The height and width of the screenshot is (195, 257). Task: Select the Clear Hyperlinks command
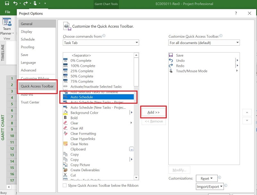98,139
